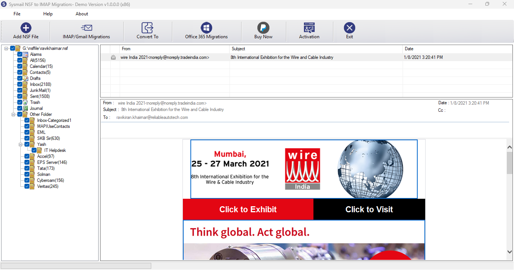The width and height of the screenshot is (514, 270).
Task: Toggle the EPS Server(146) checkbox
Action: pyautogui.click(x=27, y=162)
